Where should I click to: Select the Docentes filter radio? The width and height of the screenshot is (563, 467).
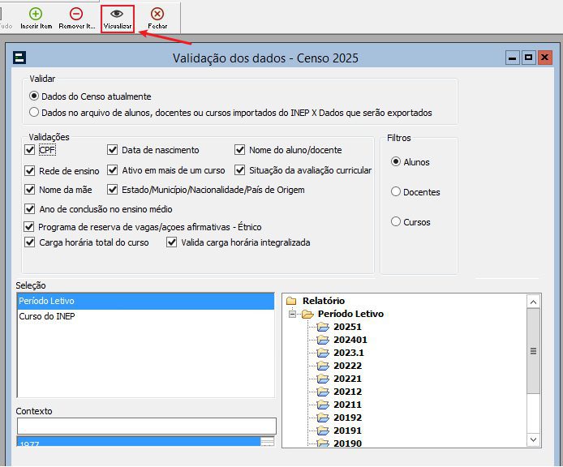396,191
